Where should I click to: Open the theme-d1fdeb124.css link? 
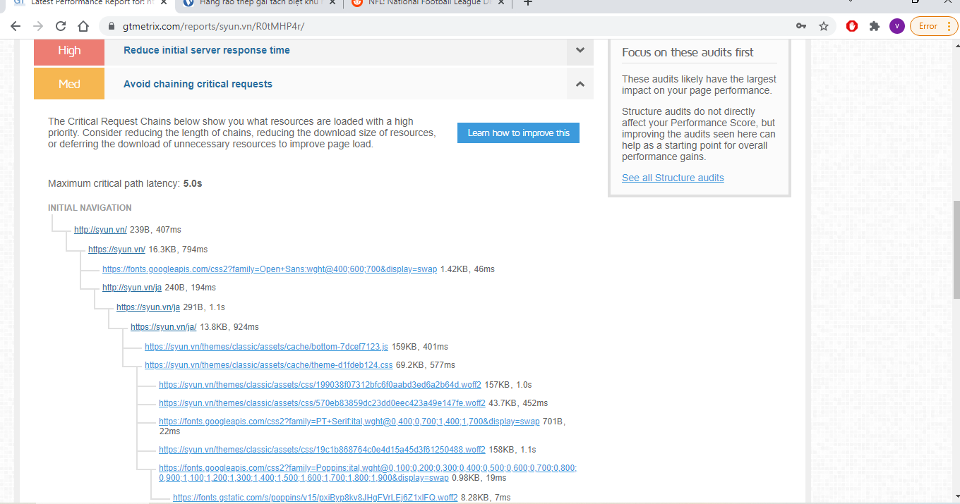tap(268, 365)
